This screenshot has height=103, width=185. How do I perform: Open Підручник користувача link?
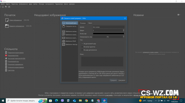pyautogui.click(x=16, y=53)
